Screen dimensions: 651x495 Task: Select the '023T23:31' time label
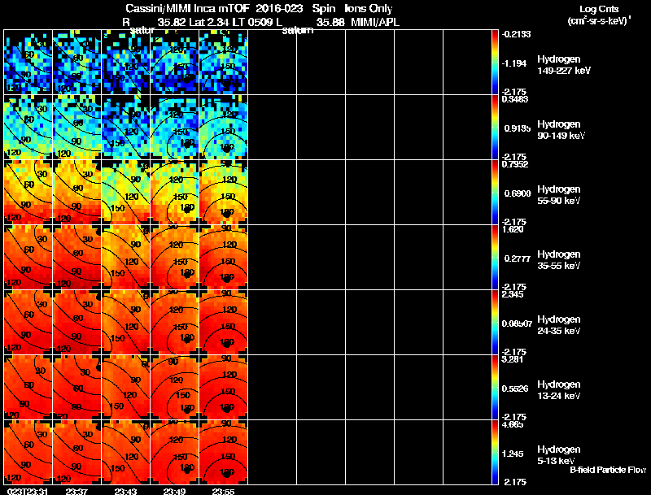click(x=27, y=491)
